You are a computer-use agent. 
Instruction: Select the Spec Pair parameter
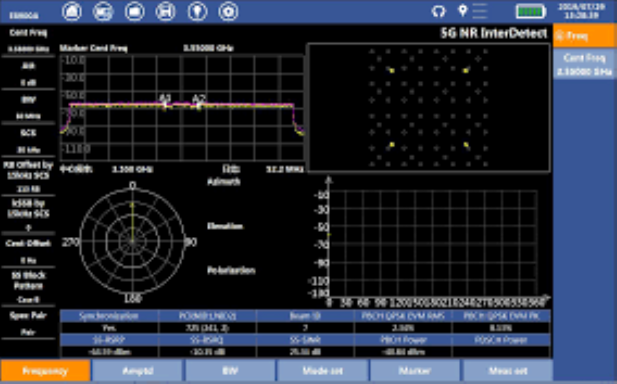tap(28, 323)
